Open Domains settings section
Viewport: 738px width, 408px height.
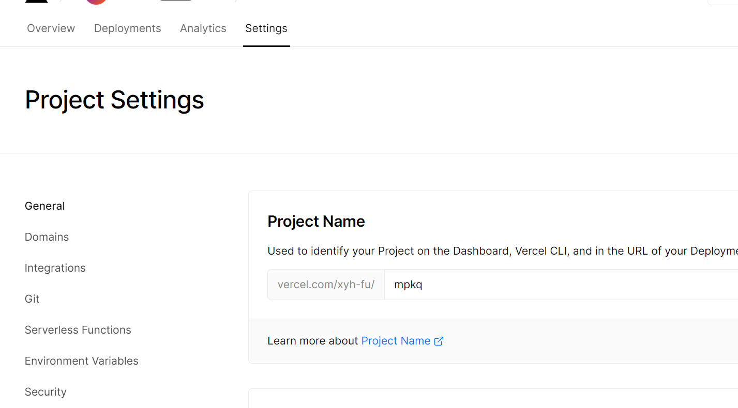(47, 237)
